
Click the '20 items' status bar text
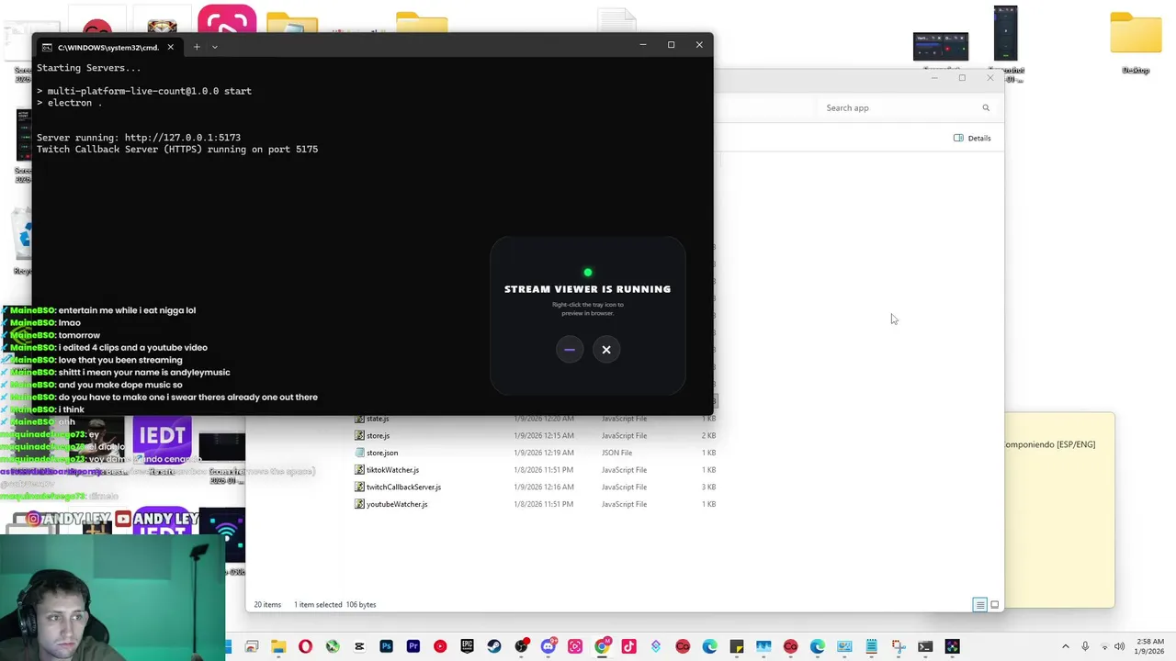pyautogui.click(x=267, y=605)
